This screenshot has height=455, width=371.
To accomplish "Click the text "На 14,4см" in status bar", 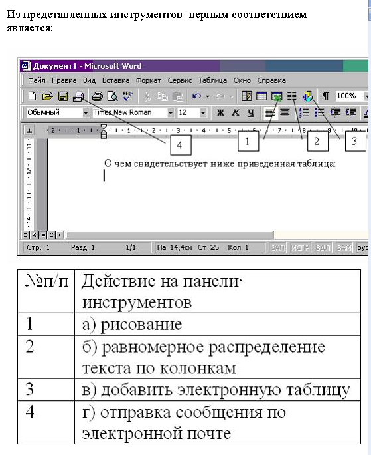I will click(174, 247).
